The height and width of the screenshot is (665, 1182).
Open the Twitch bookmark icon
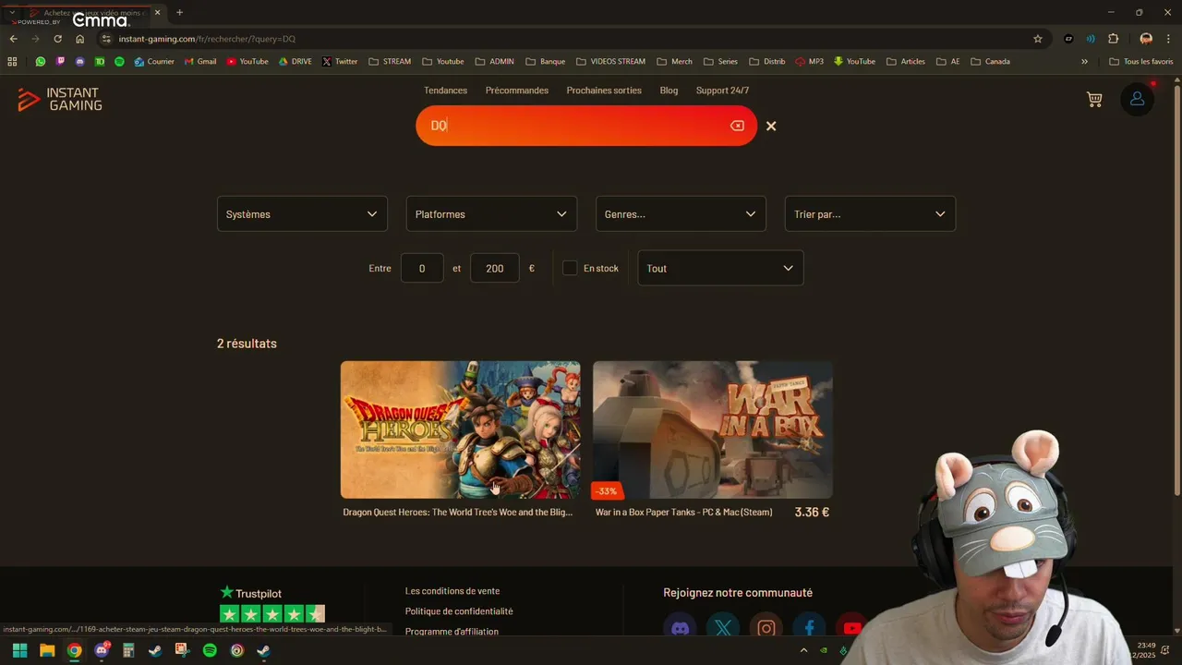click(61, 62)
